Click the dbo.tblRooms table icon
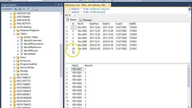The image size is (192, 108). pyautogui.click(x=21, y=51)
